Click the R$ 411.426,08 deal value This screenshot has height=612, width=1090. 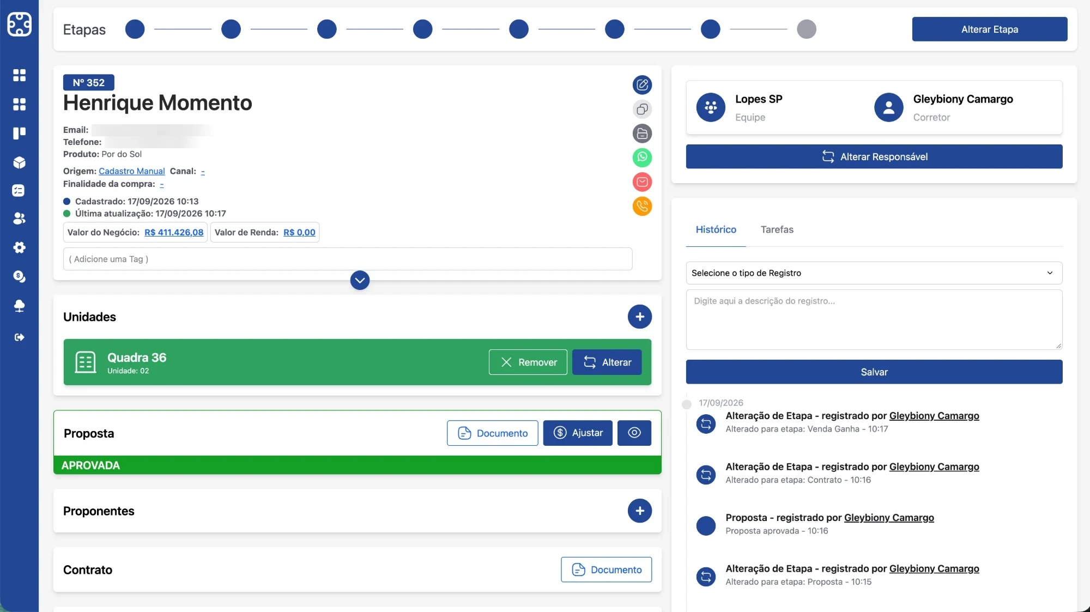pos(174,233)
